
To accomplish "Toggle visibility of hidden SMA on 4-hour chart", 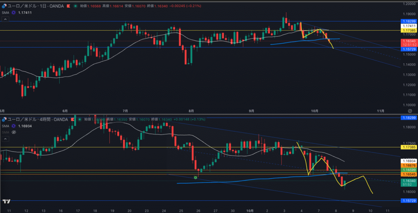I will 13,132.
